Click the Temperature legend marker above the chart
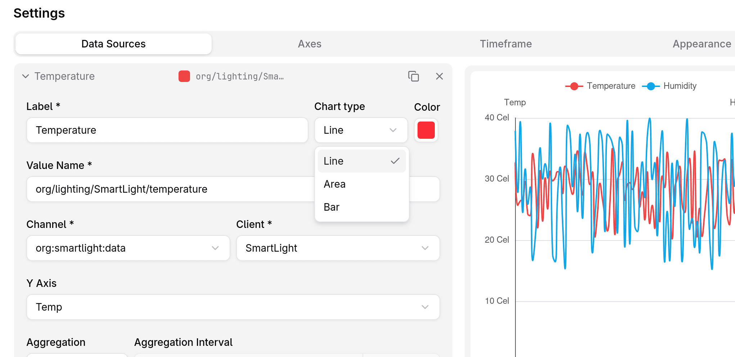 574,86
